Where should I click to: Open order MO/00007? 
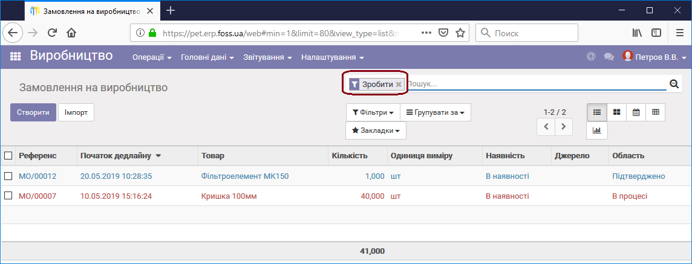[x=38, y=196]
